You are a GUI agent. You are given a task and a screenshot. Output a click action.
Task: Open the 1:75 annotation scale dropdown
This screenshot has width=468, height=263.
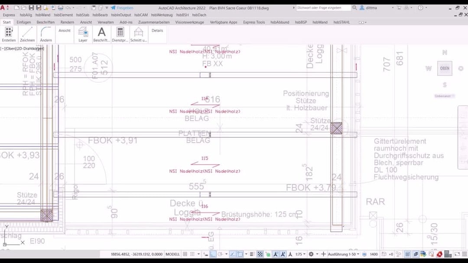[x=299, y=254]
